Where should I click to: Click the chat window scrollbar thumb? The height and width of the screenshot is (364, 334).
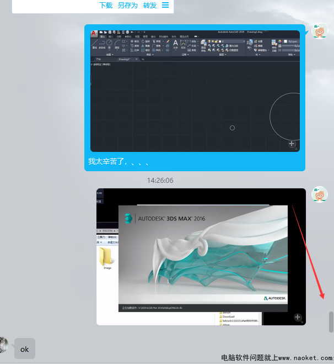[331, 322]
